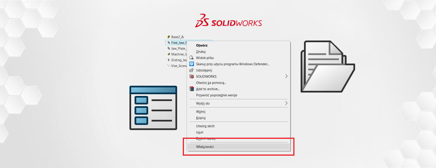436x168 pixels.
Task: Click the Sliding_Jaw file icon
Action: [169, 60]
